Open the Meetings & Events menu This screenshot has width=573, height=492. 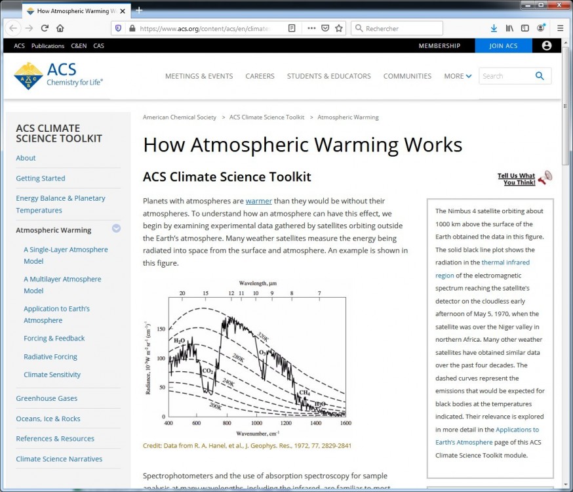pos(199,76)
